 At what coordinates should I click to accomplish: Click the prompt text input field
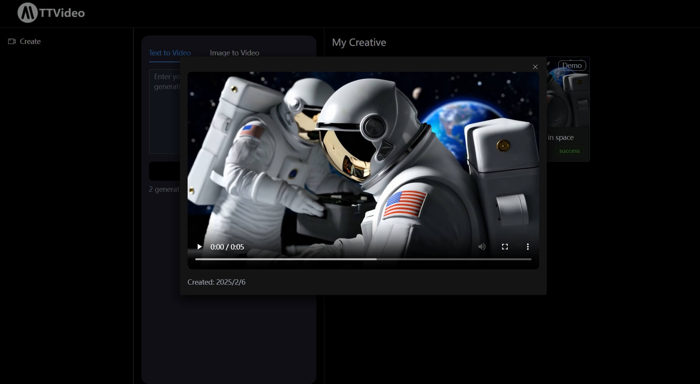click(165, 111)
